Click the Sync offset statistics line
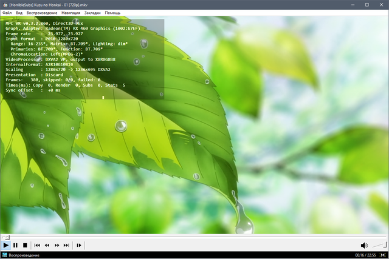 [x=33, y=90]
